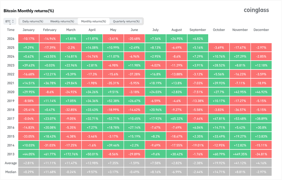The width and height of the screenshot is (282, 180).
Task: Click the +65.32% August 2017 cell
Action: [x=177, y=119]
